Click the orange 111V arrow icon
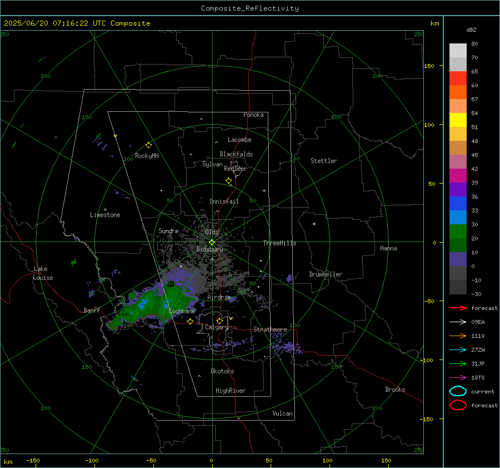 458,336
